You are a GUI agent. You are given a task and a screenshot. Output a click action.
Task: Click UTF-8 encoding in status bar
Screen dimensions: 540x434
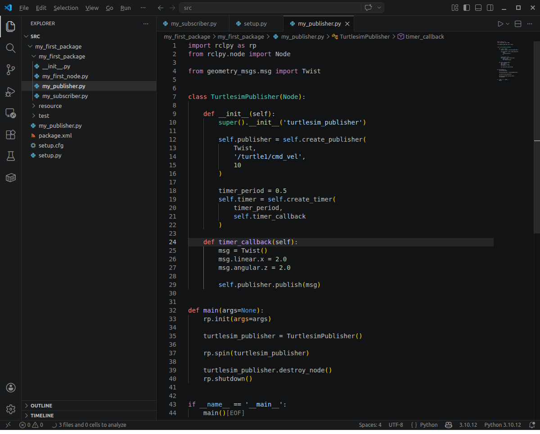tap(396, 425)
